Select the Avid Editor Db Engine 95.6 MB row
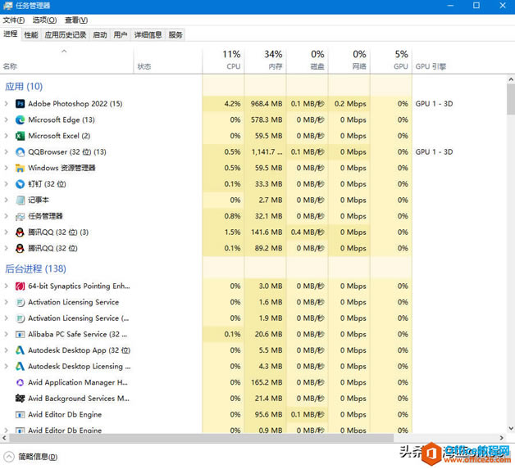This screenshot has height=469, width=515. point(253,415)
